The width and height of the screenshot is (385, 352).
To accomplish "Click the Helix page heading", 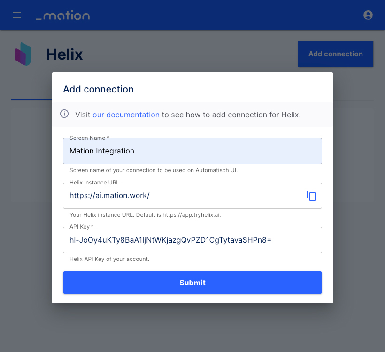I will [x=64, y=54].
